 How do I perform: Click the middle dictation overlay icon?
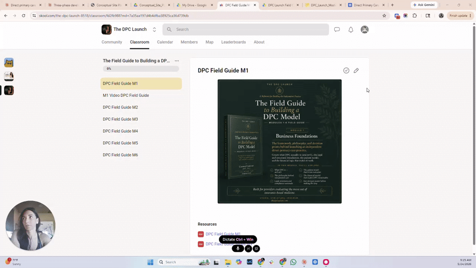tap(248, 248)
